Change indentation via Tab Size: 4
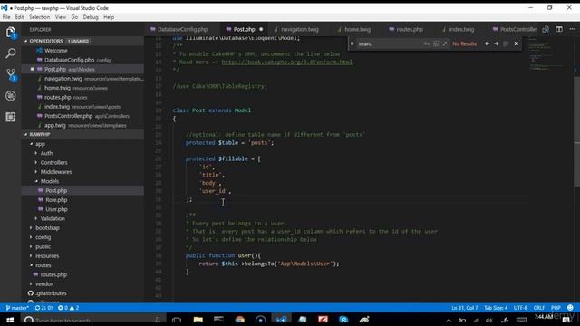This screenshot has height=326, width=580. pos(496,308)
